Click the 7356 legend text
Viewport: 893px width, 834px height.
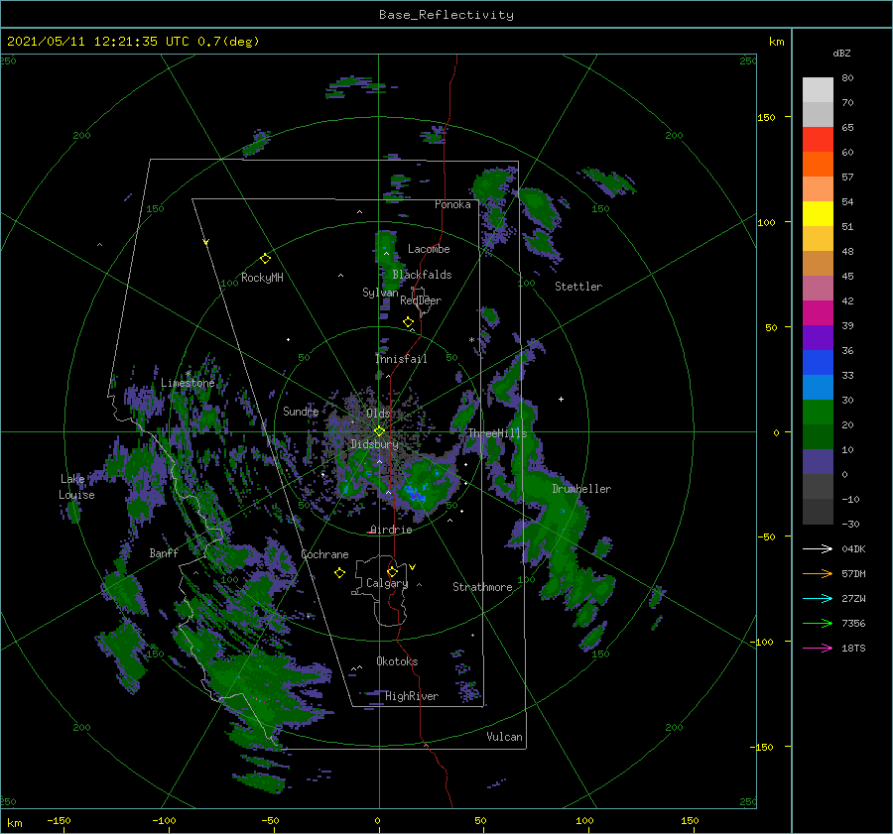point(853,624)
